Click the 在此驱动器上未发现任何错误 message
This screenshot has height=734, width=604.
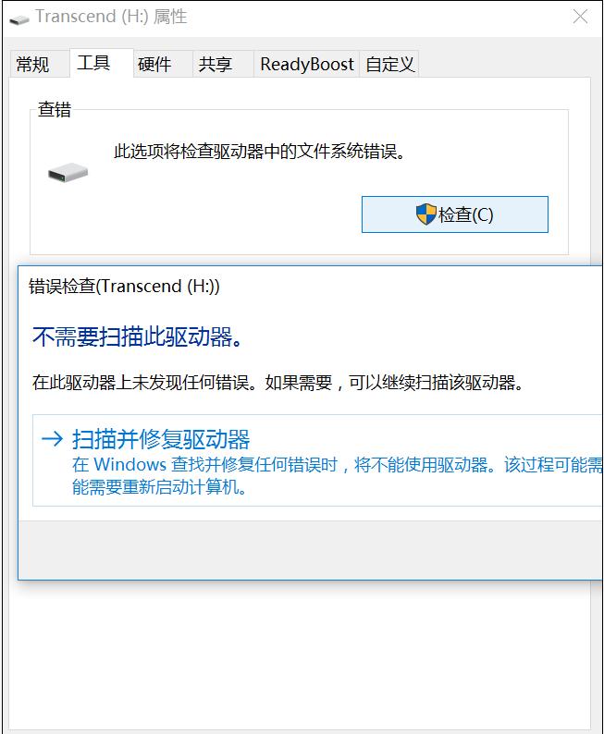point(277,383)
